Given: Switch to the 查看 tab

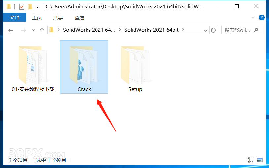Looking at the screenshot, I should click(x=79, y=17).
